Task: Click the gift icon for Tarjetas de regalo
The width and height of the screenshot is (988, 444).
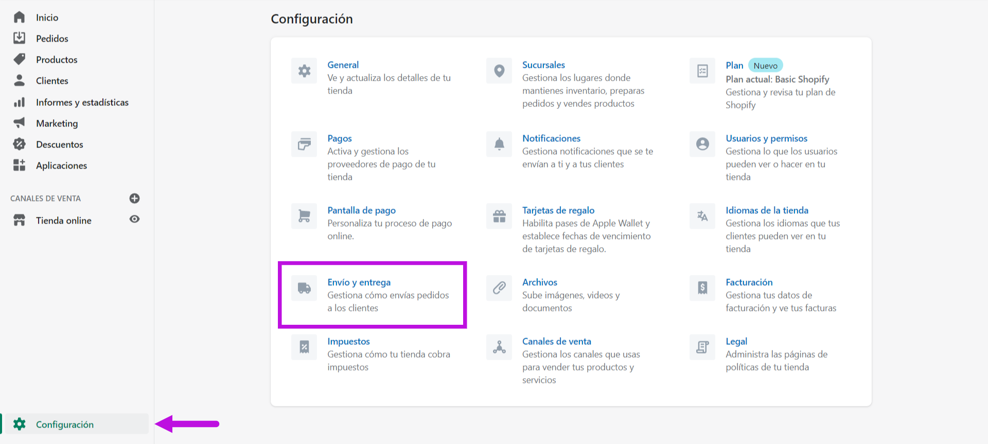Action: (x=499, y=216)
